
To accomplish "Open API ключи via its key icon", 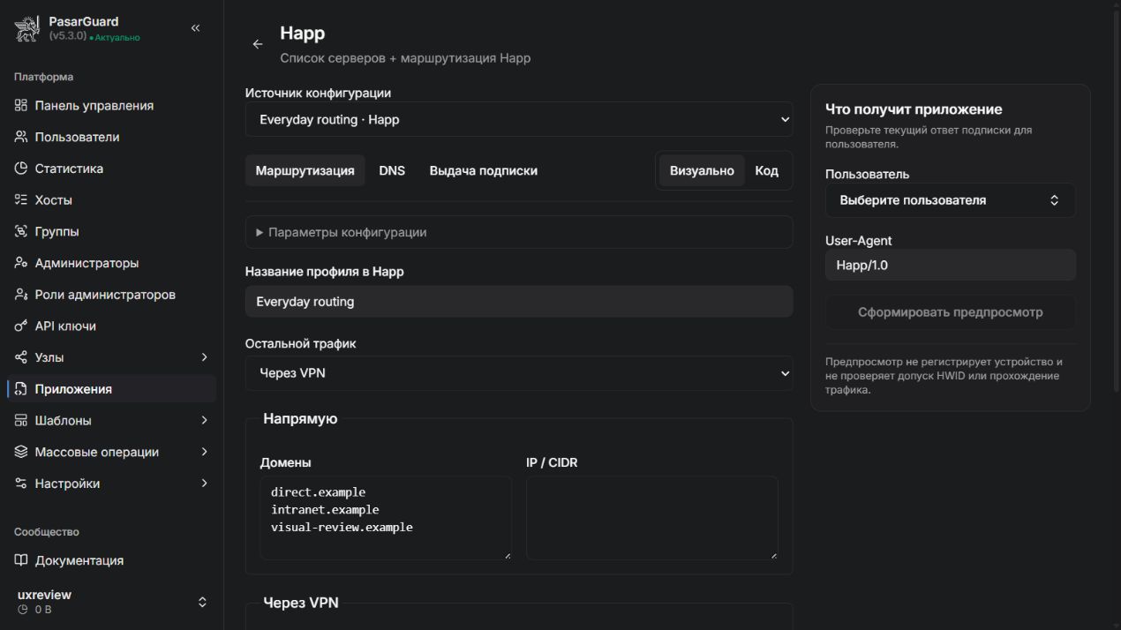I will point(21,326).
